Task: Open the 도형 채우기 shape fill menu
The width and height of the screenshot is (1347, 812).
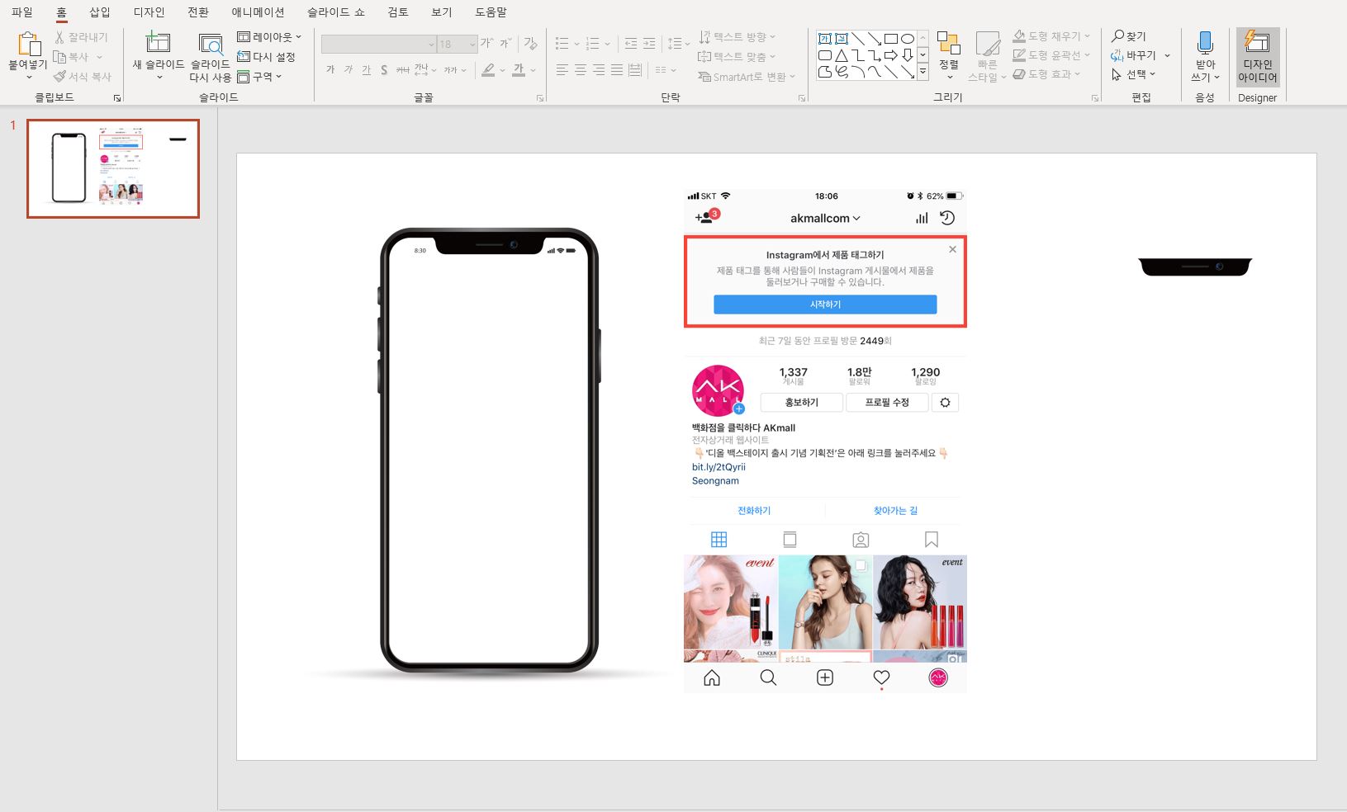Action: click(1051, 36)
